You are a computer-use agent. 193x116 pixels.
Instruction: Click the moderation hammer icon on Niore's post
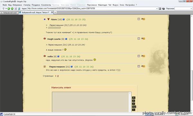click(x=143, y=19)
